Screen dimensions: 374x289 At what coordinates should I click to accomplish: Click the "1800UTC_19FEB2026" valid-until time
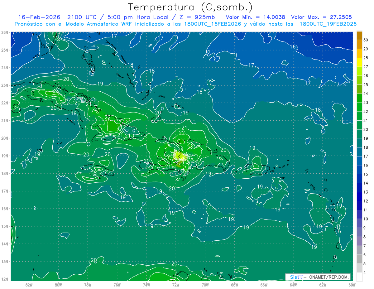pos(328,24)
